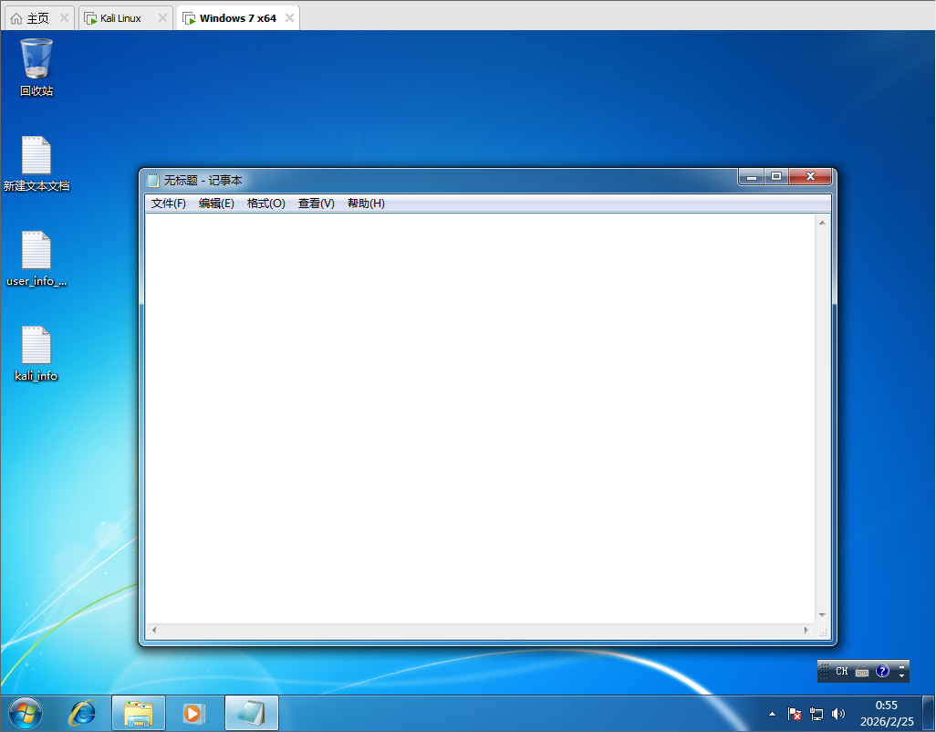936x732 pixels.
Task: Click the Notepad taskbar button
Action: tap(251, 713)
